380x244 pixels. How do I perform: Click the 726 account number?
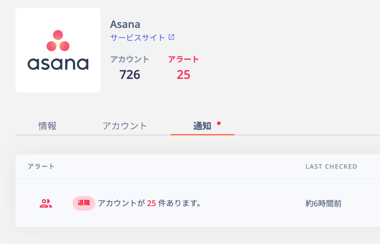[129, 74]
